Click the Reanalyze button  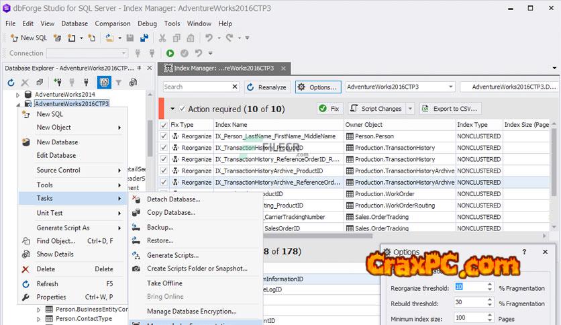pyautogui.click(x=266, y=87)
